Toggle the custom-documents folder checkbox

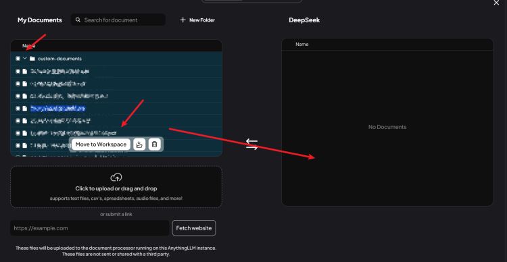pos(18,59)
